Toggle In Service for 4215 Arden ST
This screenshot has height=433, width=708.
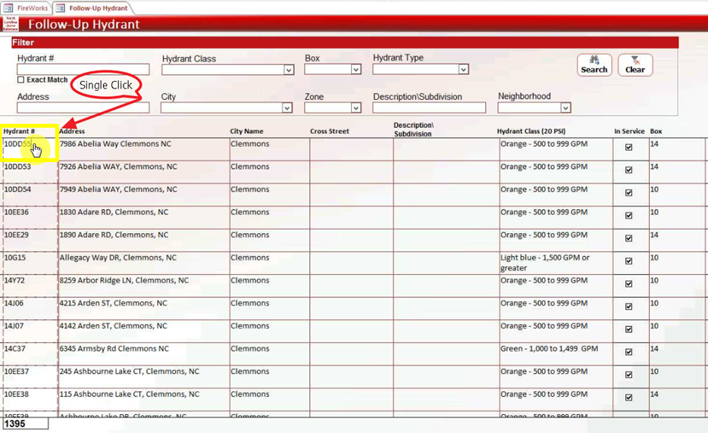point(628,307)
